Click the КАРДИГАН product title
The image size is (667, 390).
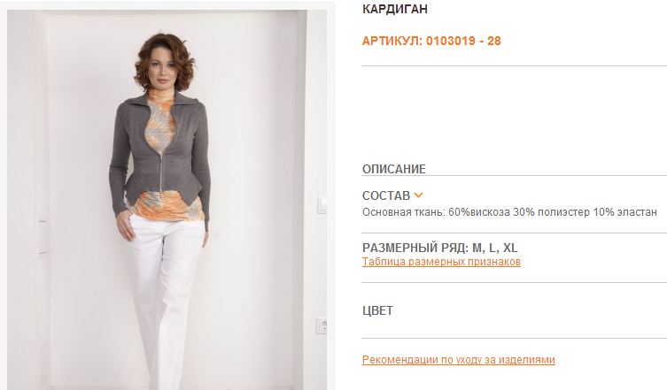point(395,9)
